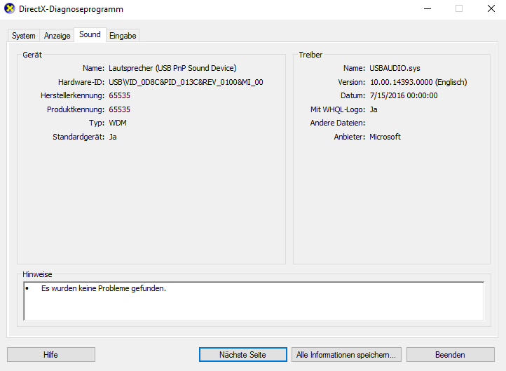Click the Nächste Seite button
This screenshot has height=371, width=506.
(x=243, y=355)
